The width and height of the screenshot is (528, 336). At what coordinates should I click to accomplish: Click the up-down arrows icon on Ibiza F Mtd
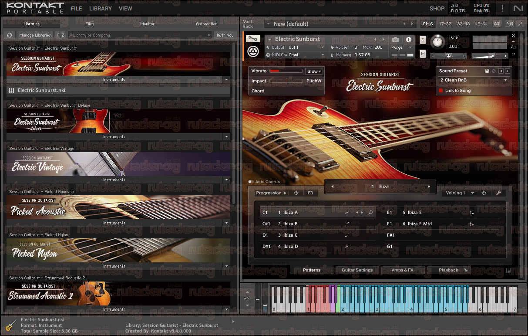[x=472, y=224]
